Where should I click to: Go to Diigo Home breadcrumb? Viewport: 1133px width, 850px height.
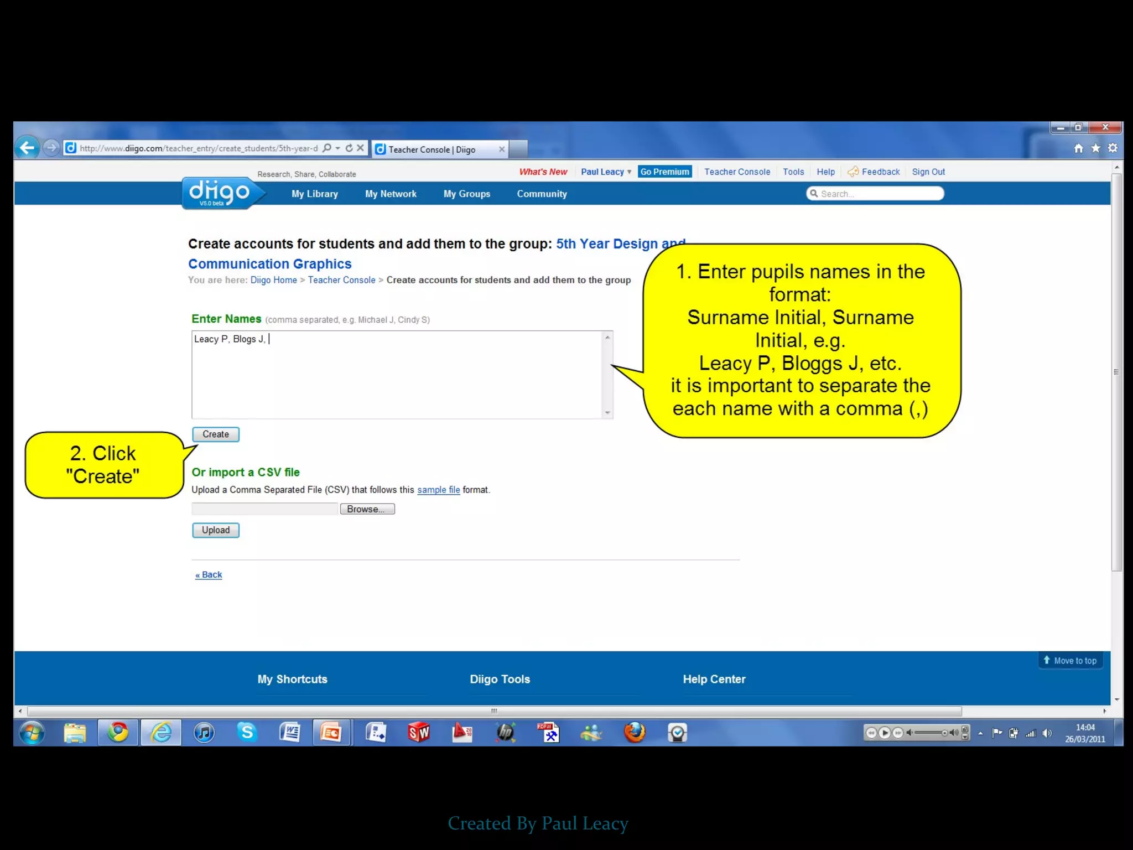click(273, 280)
